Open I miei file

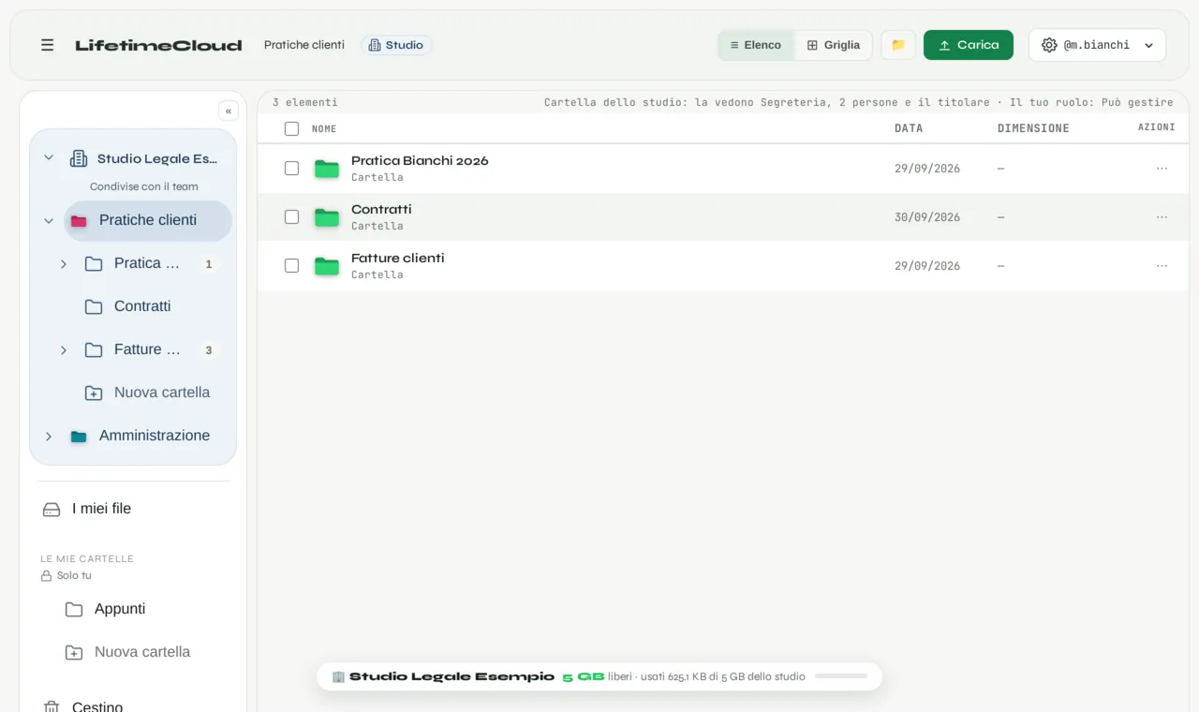(x=101, y=509)
